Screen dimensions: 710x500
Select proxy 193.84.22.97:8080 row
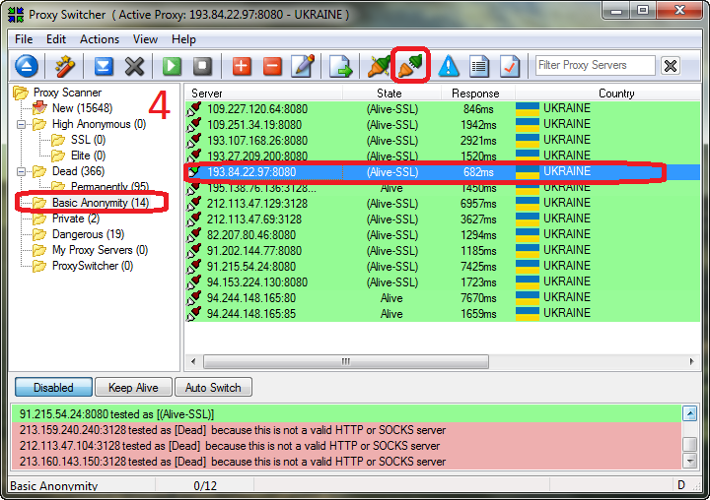tap(443, 172)
